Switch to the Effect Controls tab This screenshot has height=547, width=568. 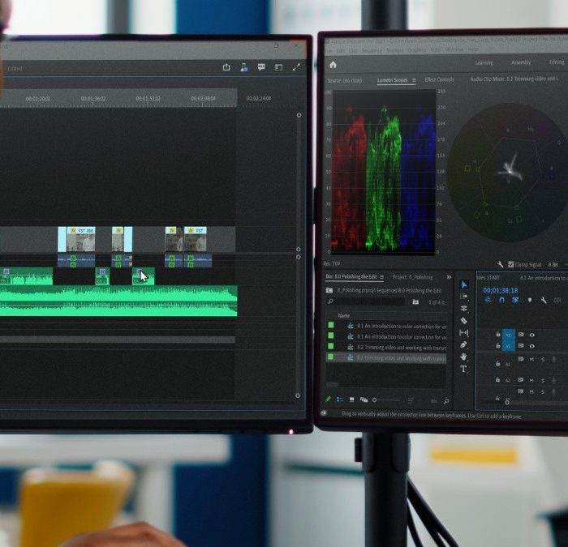click(x=440, y=80)
